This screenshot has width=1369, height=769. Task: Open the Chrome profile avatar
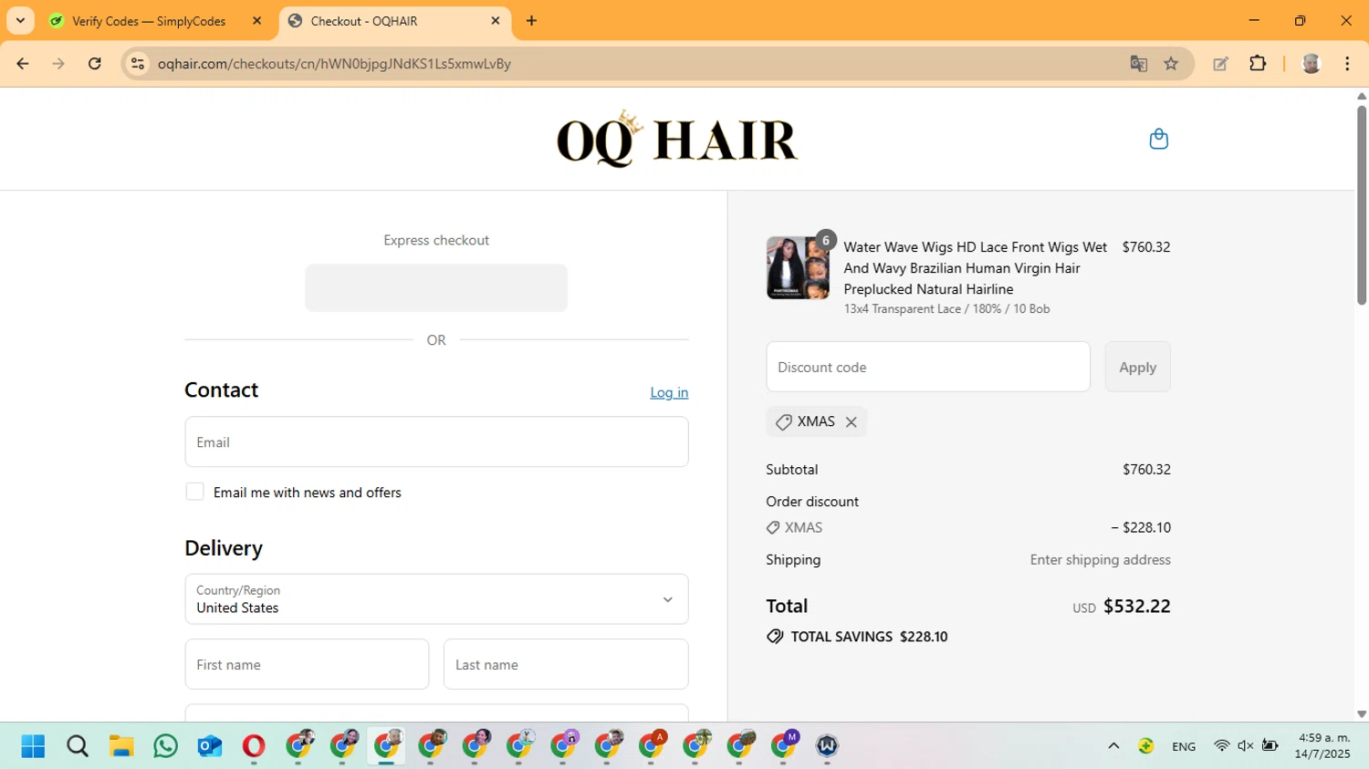tap(1311, 64)
